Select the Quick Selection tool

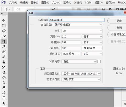[4, 36]
